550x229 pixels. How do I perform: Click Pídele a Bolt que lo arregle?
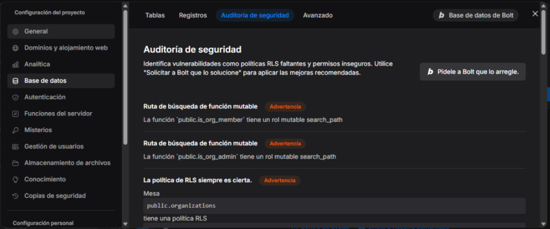pos(473,72)
